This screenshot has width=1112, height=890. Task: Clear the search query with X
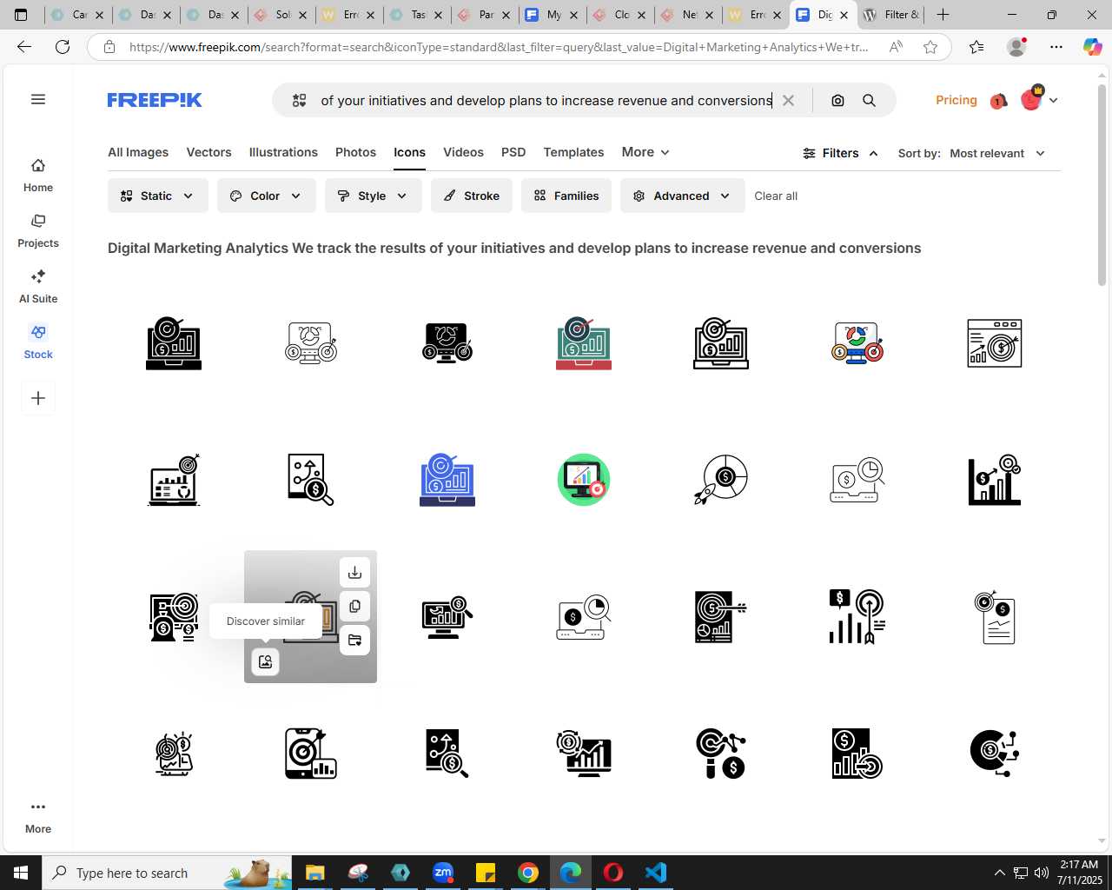click(788, 101)
